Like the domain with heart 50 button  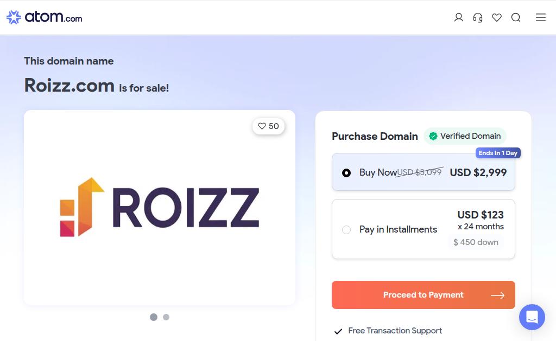(x=268, y=126)
